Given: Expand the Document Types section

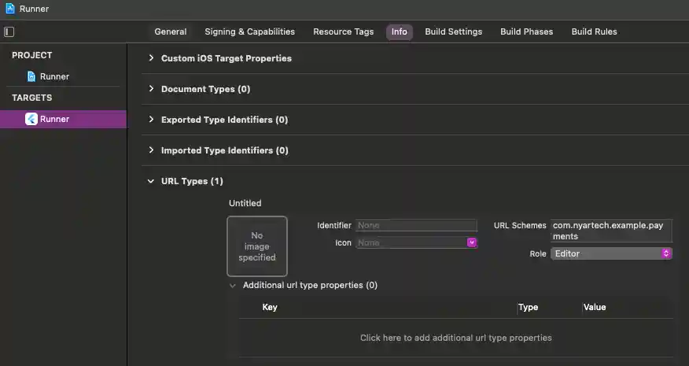Looking at the screenshot, I should pos(152,89).
